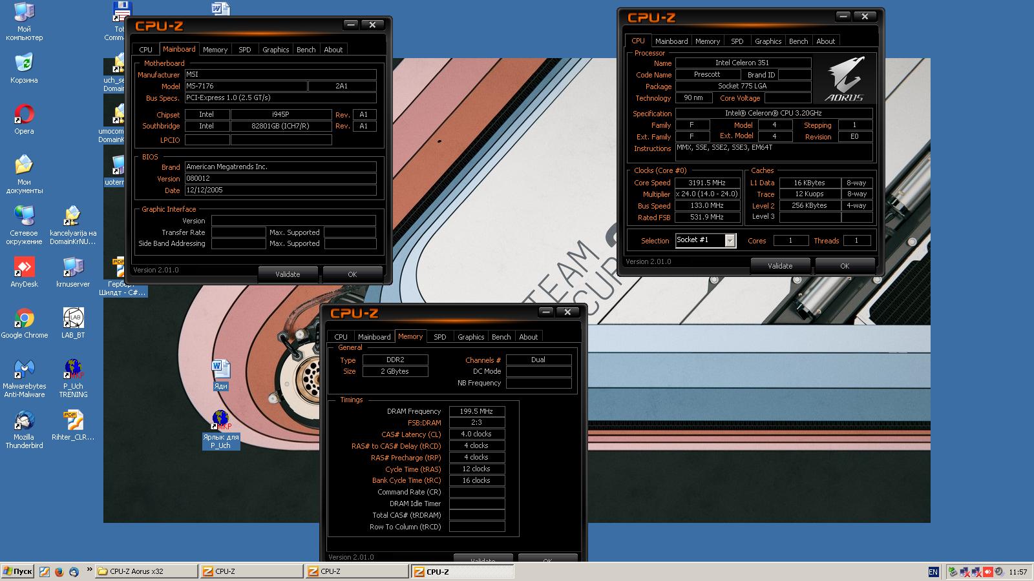Click the CAS# Latency 4.0 clocks value
The width and height of the screenshot is (1034, 581).
tap(477, 434)
